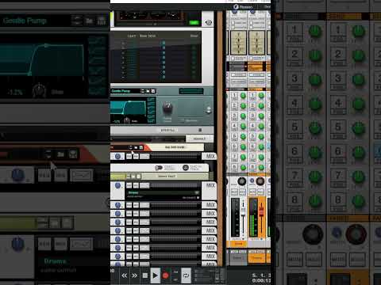Click the teal envelope curve display on Gentle Pump
This screenshot has width=381, height=285.
129,108
